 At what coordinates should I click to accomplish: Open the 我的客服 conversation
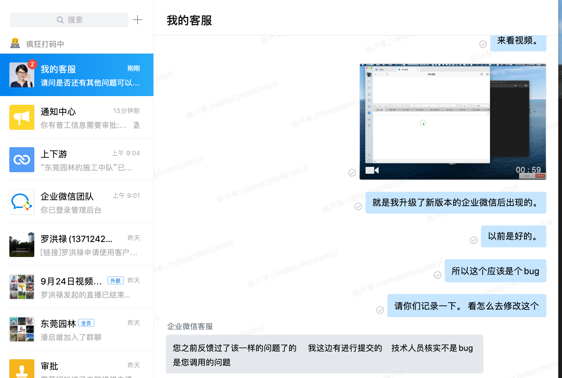point(77,75)
